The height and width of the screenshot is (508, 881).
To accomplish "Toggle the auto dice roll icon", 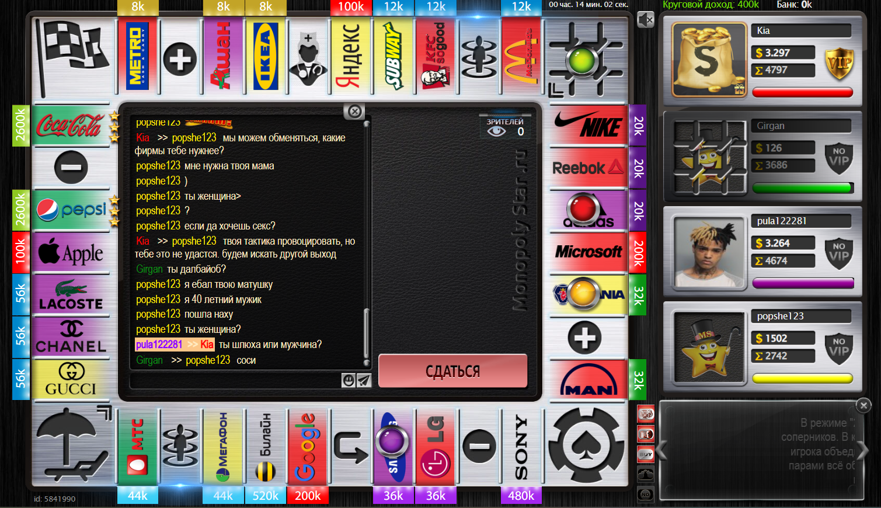I will point(645,415).
